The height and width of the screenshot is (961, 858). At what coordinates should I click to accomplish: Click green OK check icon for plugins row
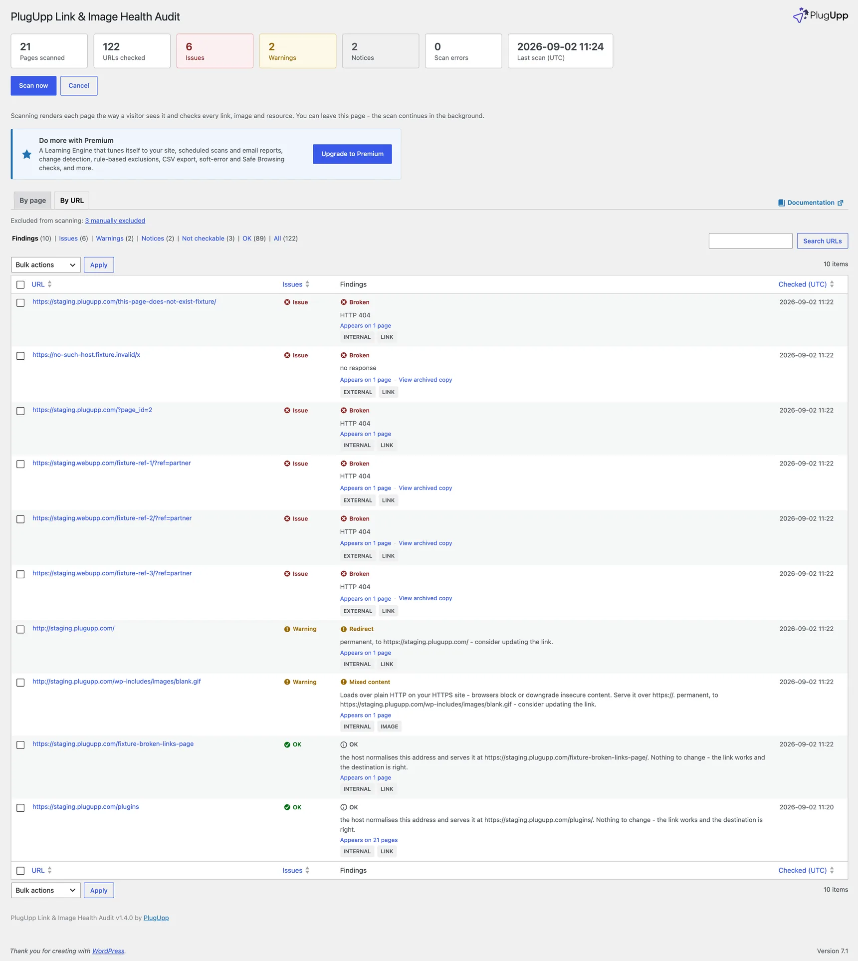(287, 807)
